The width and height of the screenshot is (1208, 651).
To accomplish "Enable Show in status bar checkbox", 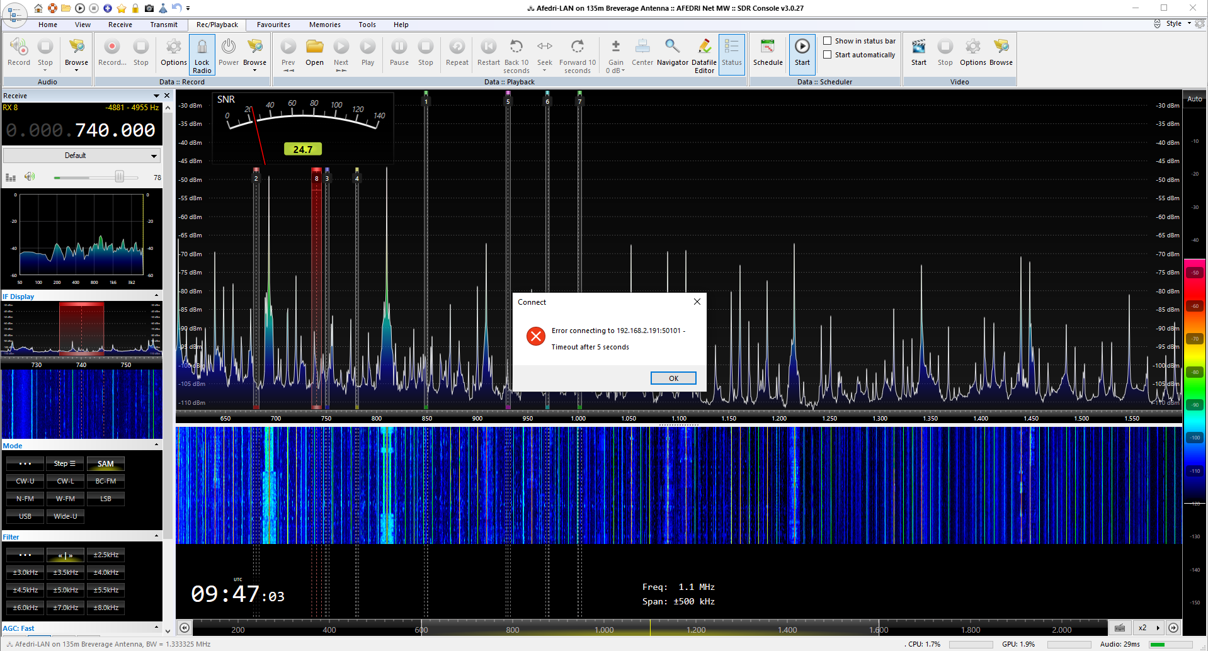I will click(x=828, y=41).
